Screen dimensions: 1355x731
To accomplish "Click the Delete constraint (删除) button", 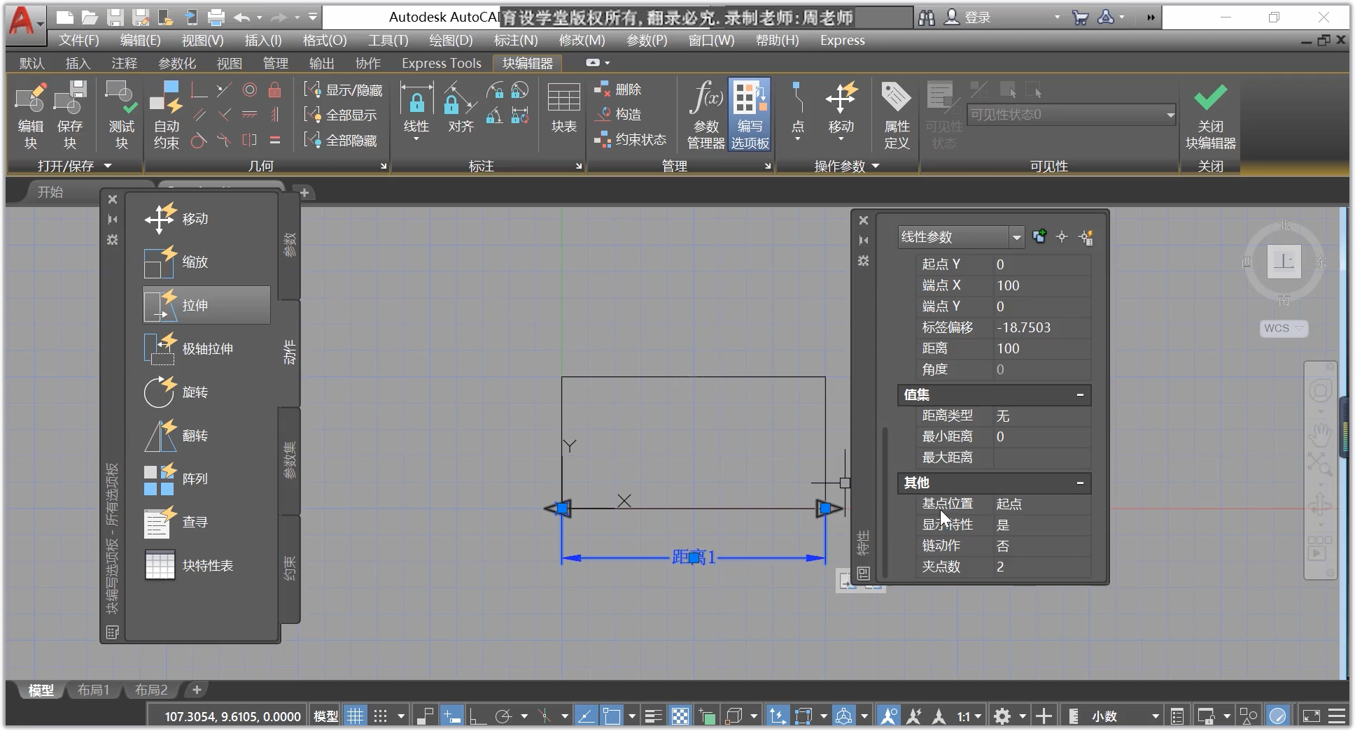I will 618,90.
